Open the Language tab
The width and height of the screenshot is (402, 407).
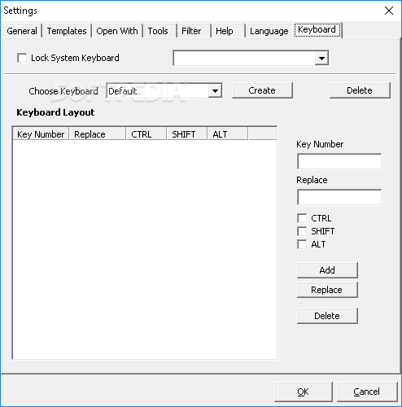tap(269, 31)
